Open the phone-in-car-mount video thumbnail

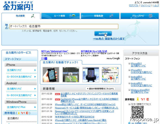pos(91,74)
